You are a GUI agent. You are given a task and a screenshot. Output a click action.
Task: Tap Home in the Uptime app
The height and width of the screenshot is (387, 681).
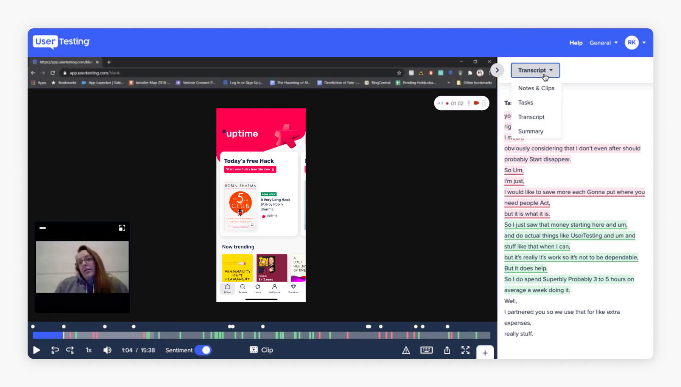227,288
